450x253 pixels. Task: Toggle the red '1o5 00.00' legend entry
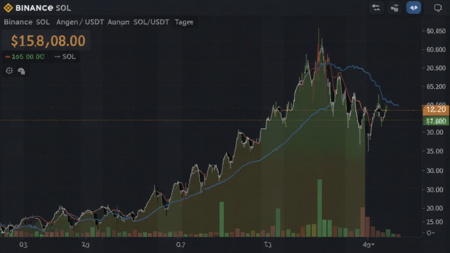click(25, 57)
